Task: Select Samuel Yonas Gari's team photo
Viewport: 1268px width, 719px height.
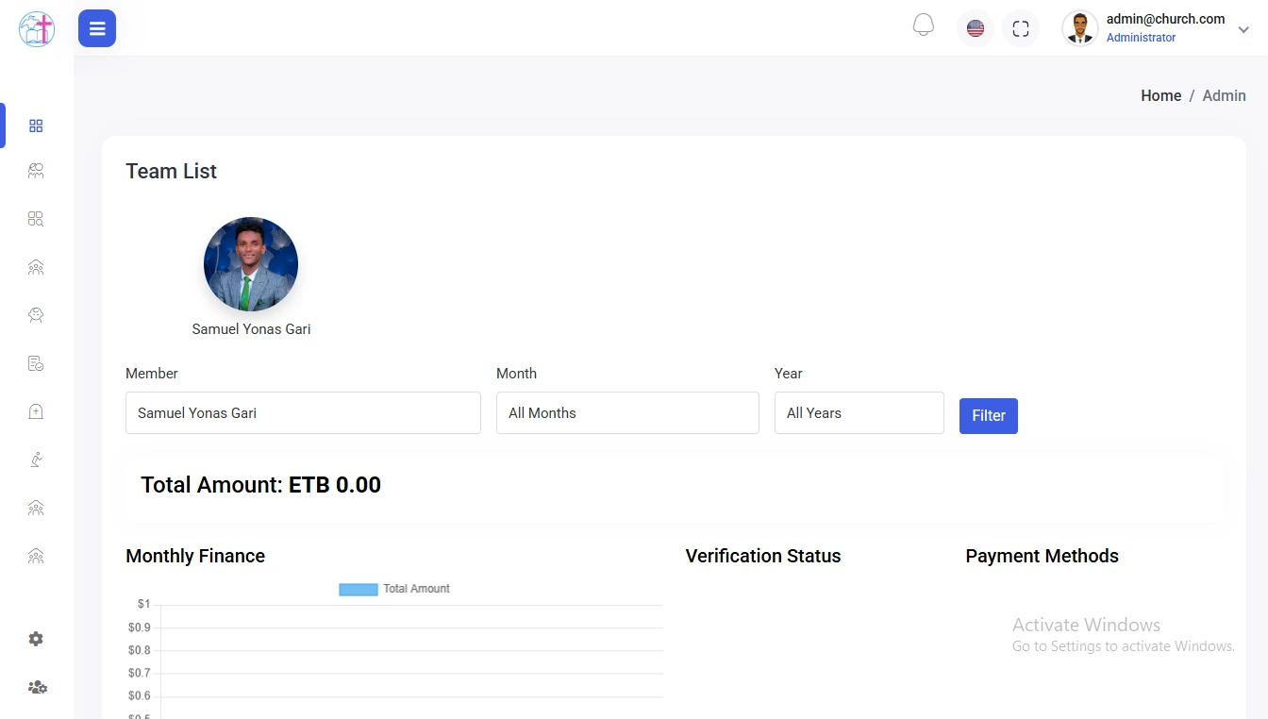Action: click(251, 264)
